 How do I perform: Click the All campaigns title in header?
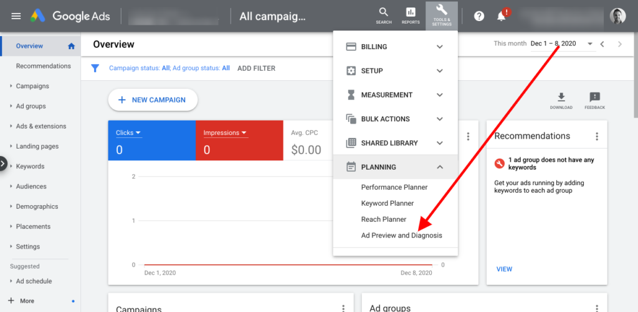272,16
